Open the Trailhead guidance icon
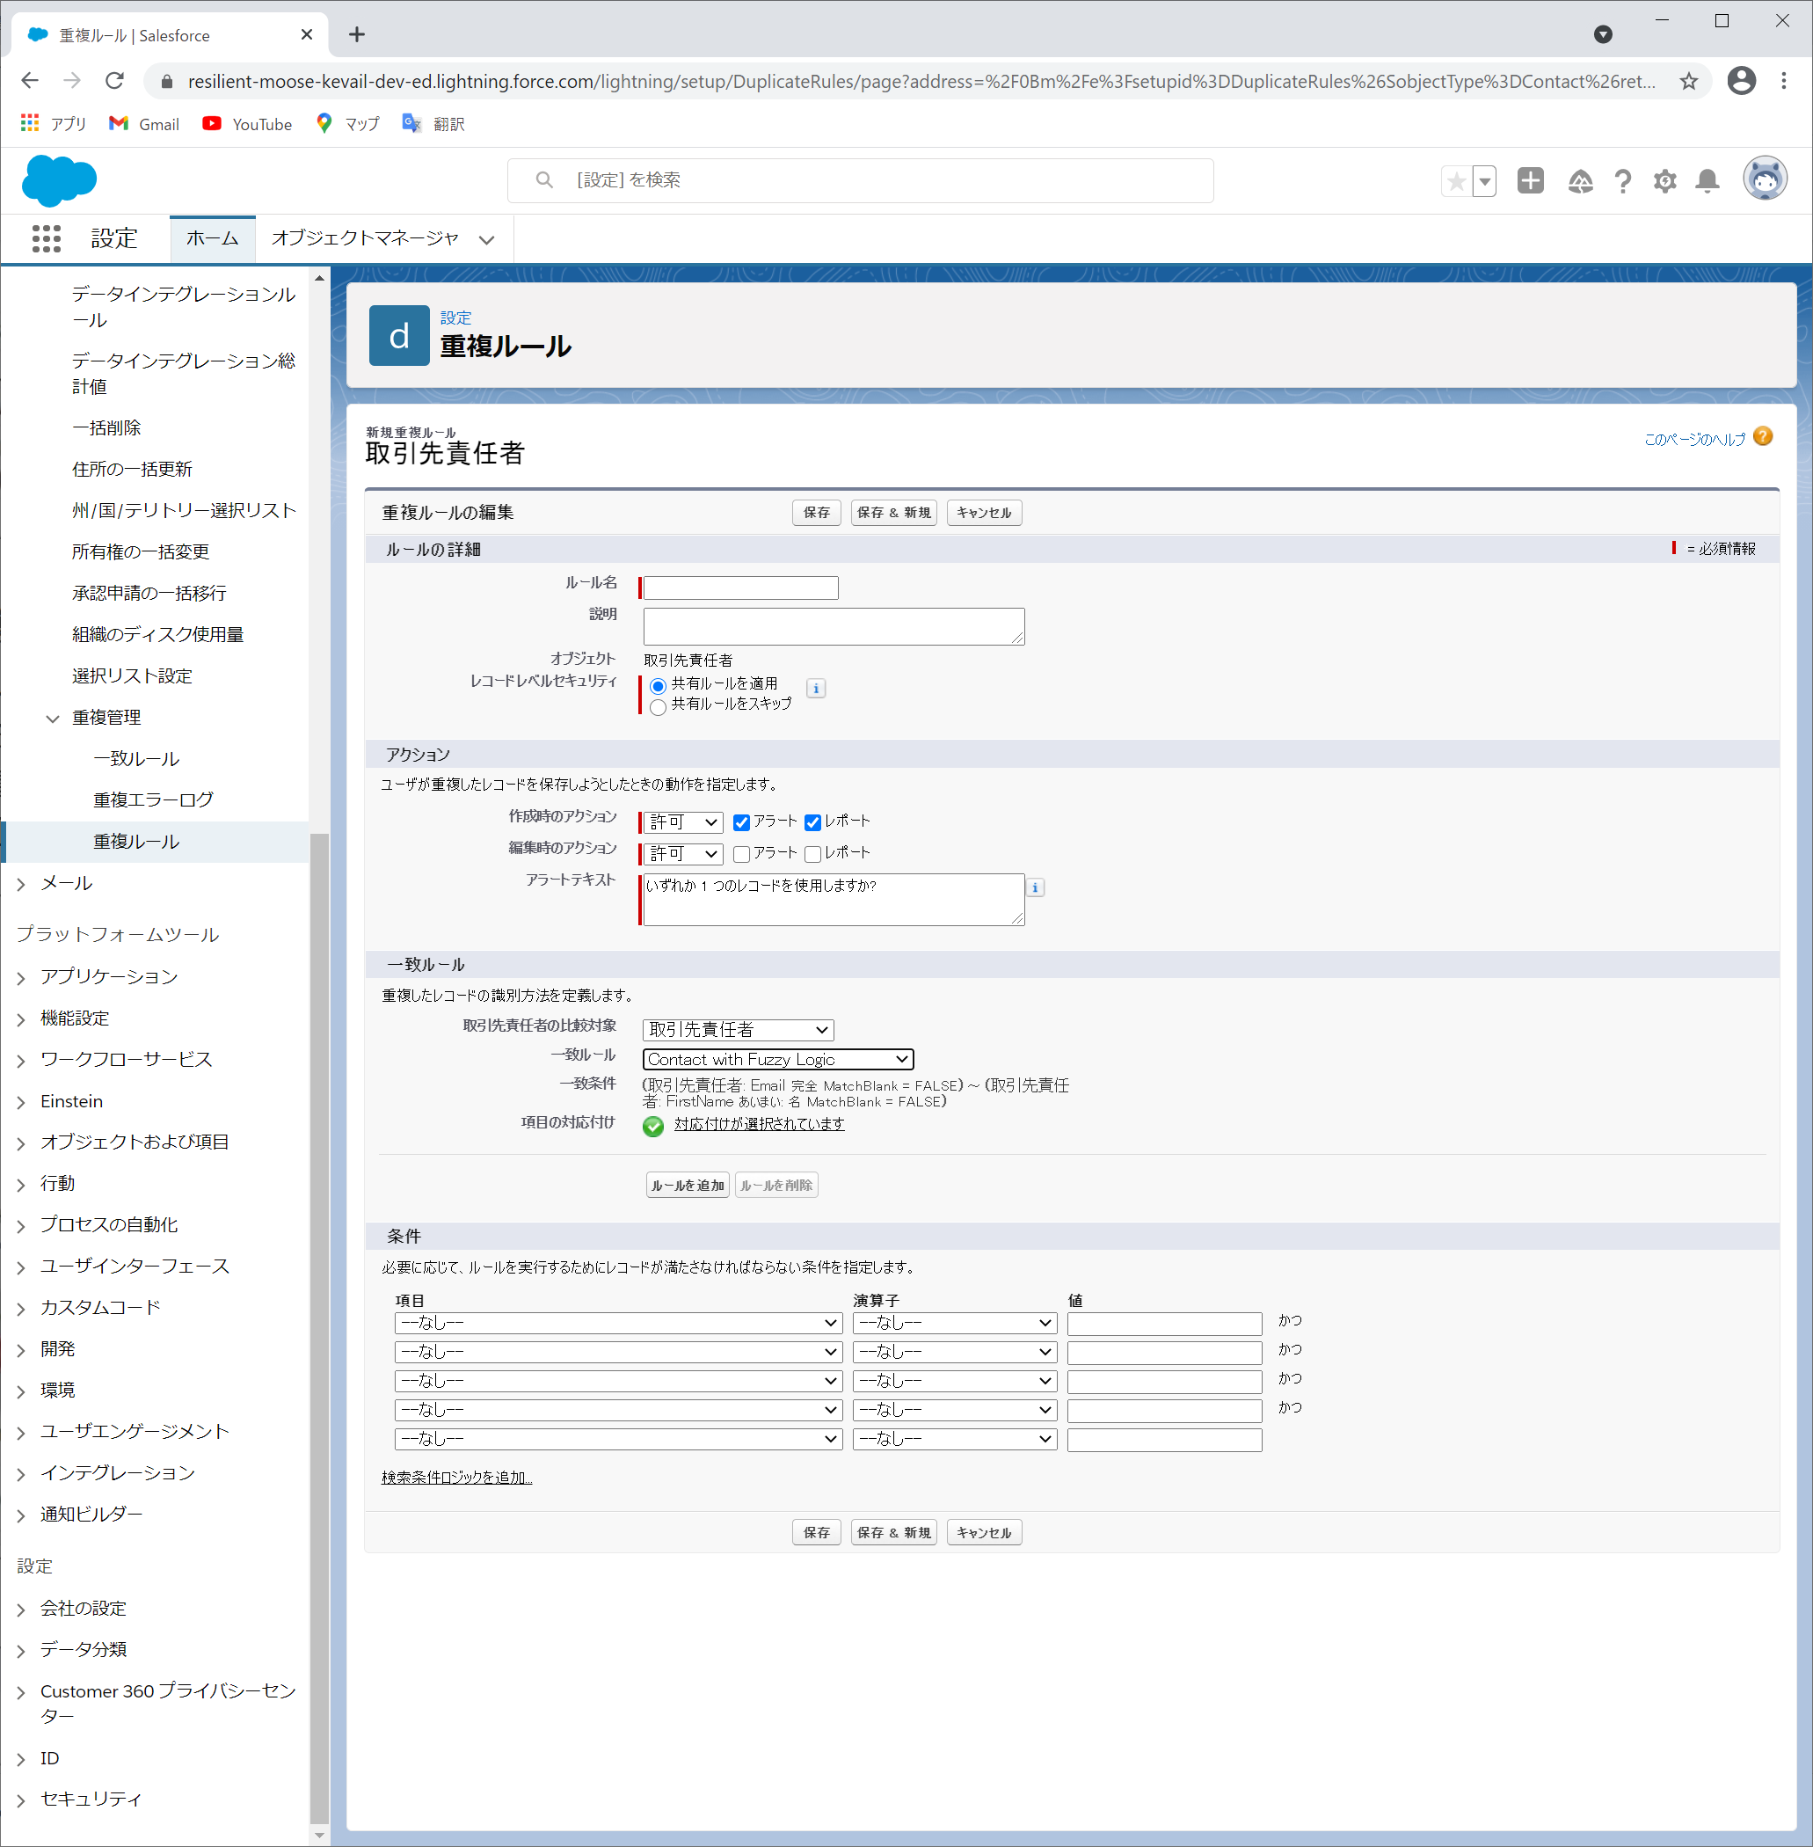Viewport: 1813px width, 1847px height. [x=1580, y=181]
